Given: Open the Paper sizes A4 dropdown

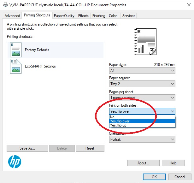Looking at the screenshot, I should [142, 71].
